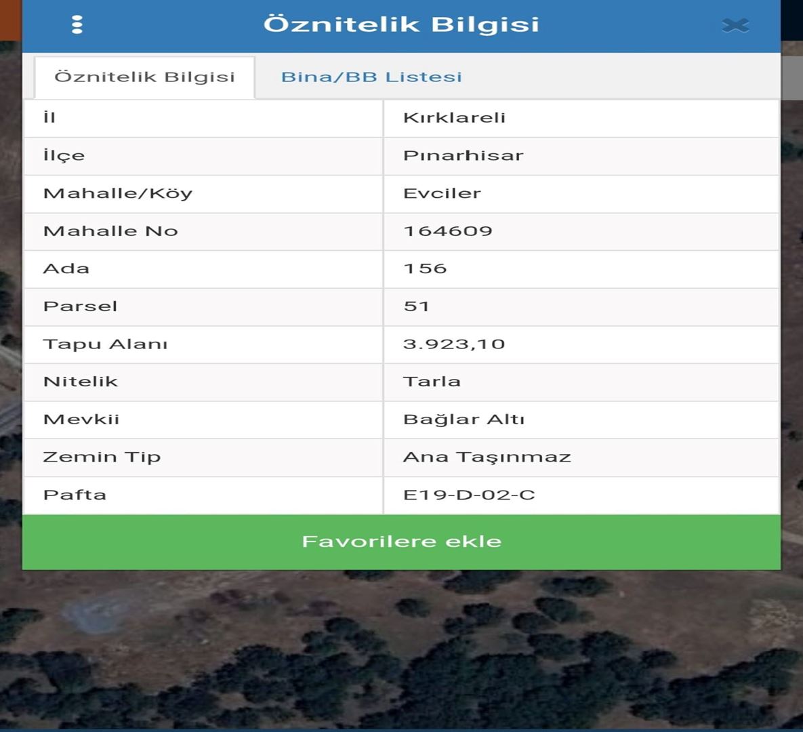Image resolution: width=803 pixels, height=732 pixels.
Task: Select the Pınarhisar district value
Action: (463, 156)
